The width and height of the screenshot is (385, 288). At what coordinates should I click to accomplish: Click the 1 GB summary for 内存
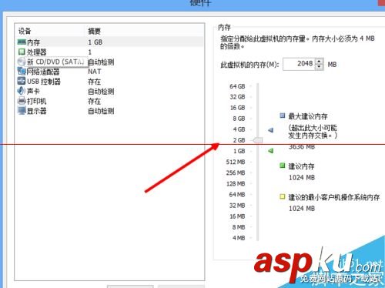click(95, 42)
